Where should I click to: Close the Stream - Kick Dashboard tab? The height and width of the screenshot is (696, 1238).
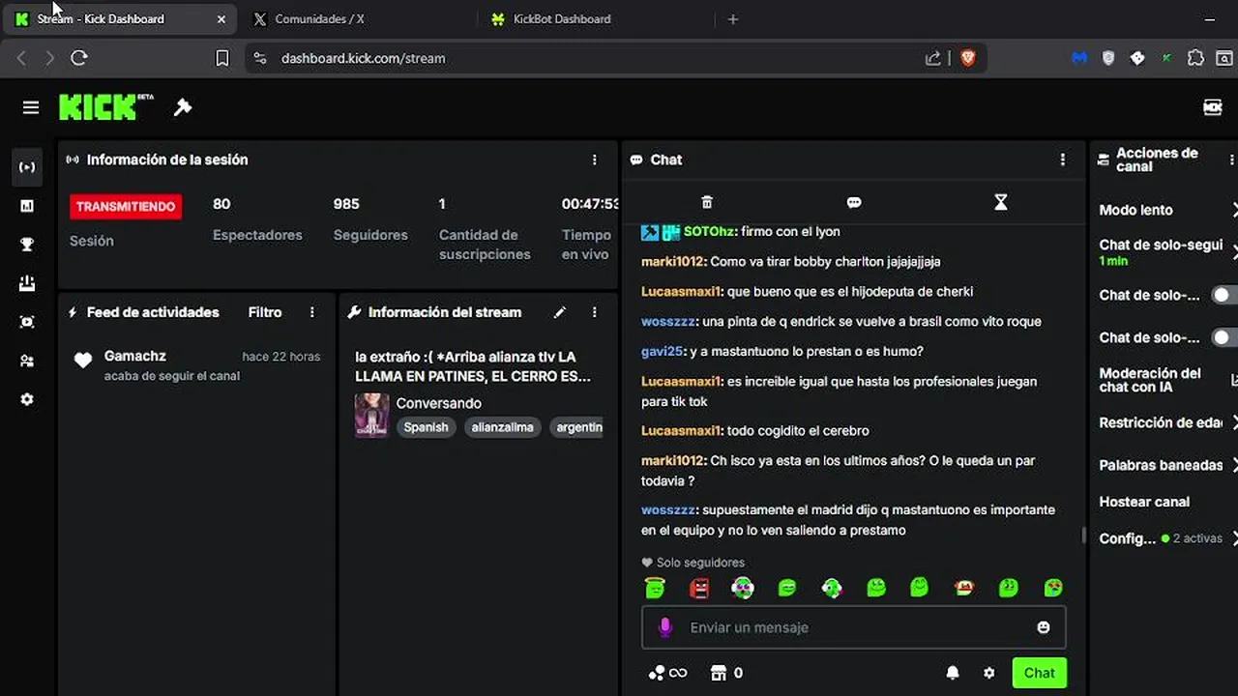[x=221, y=18]
